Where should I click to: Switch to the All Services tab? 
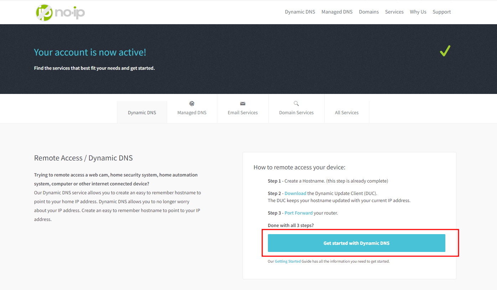coord(347,112)
